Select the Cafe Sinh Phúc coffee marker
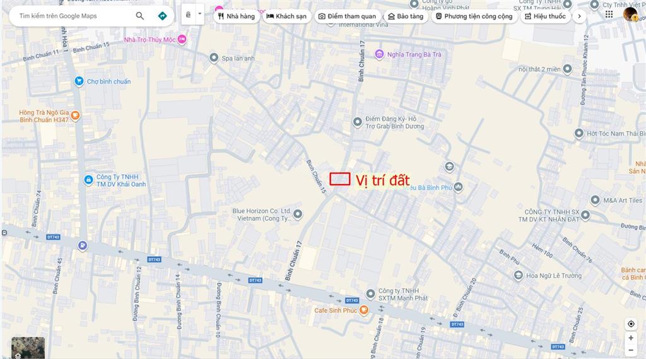This screenshot has width=646, height=359. pos(363,310)
